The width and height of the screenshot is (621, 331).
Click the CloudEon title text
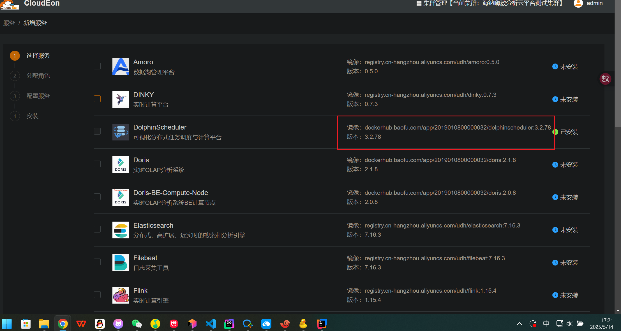pos(42,3)
